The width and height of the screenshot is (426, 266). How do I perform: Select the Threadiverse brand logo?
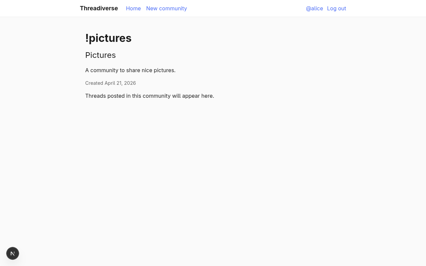point(99,8)
